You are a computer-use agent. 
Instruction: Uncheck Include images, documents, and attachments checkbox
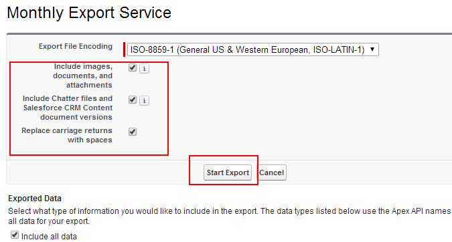133,68
